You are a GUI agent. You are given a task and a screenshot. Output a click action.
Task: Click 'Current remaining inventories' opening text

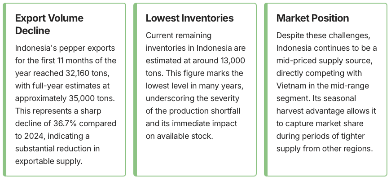click(178, 35)
